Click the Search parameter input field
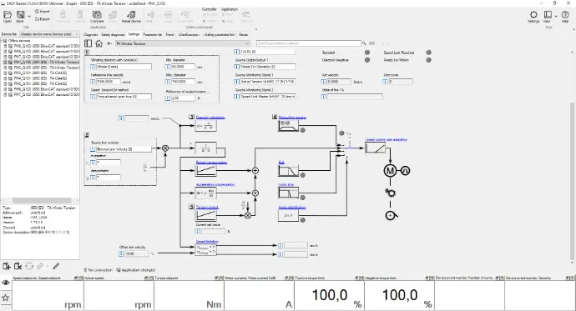Screen dimensions: 576x311 tap(309, 43)
